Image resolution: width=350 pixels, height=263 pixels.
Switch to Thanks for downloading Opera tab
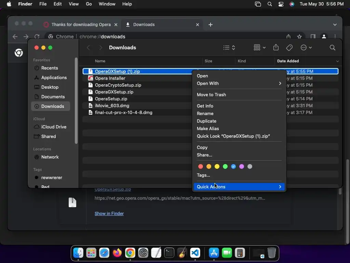coord(80,25)
